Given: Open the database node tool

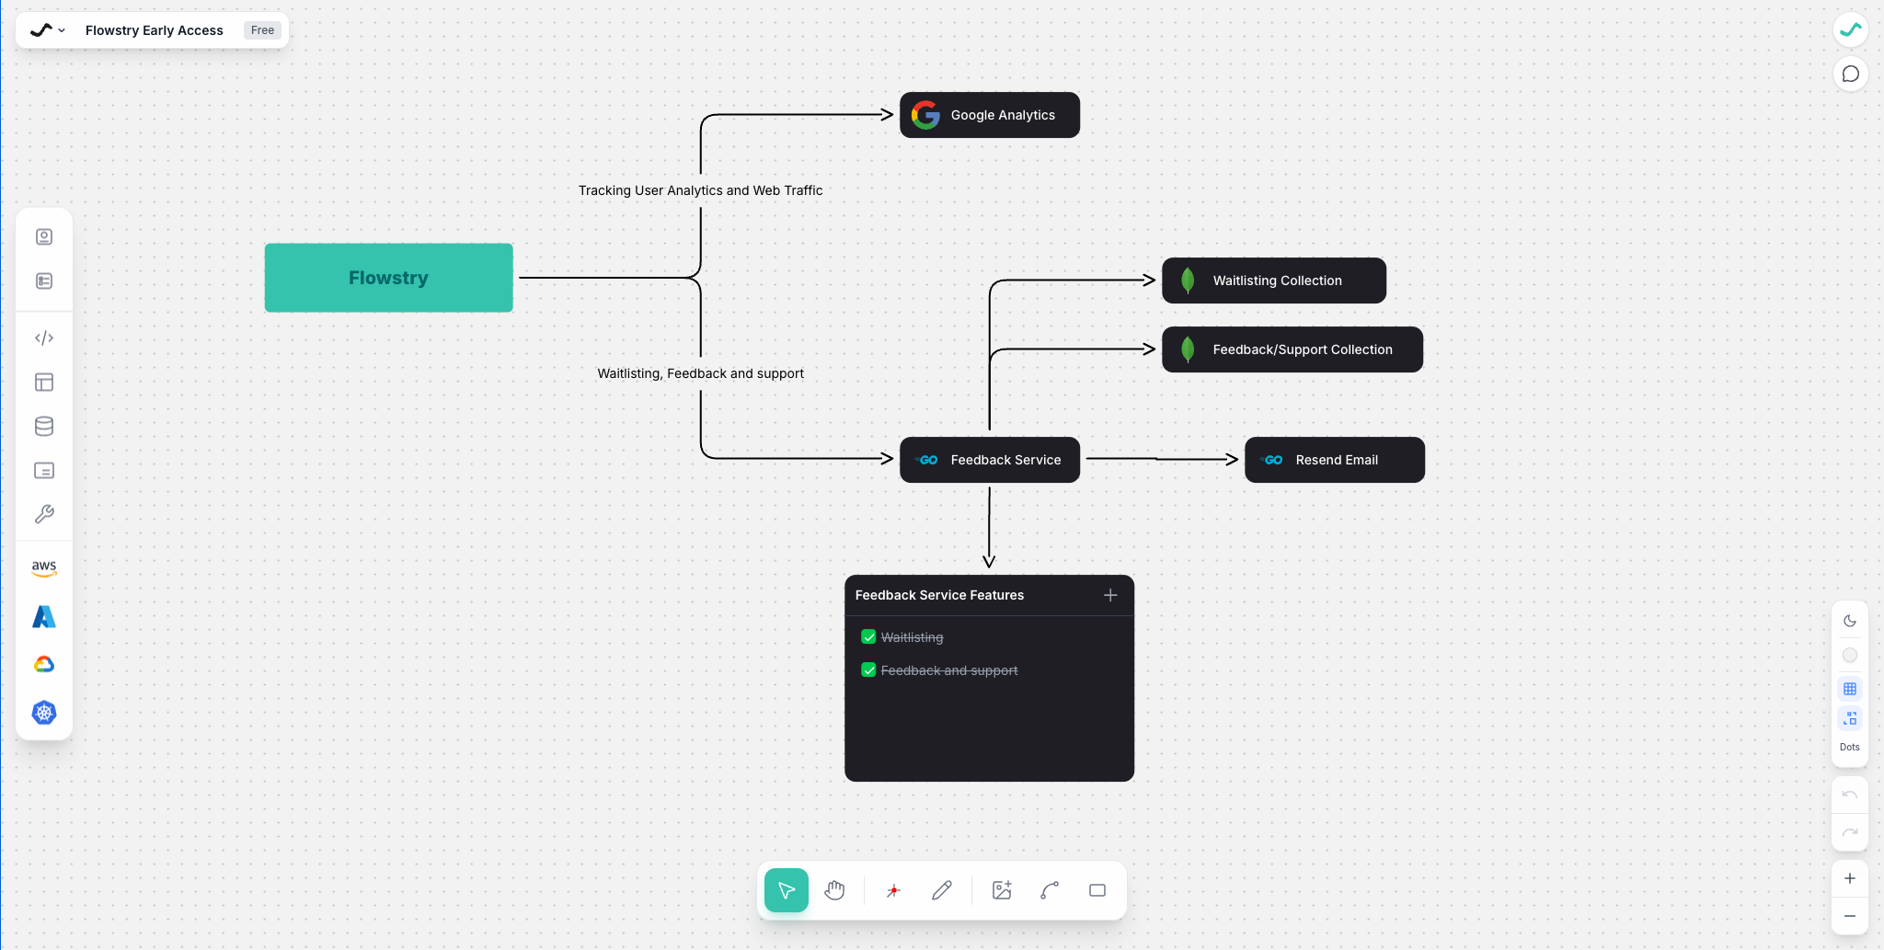Looking at the screenshot, I should tap(44, 426).
